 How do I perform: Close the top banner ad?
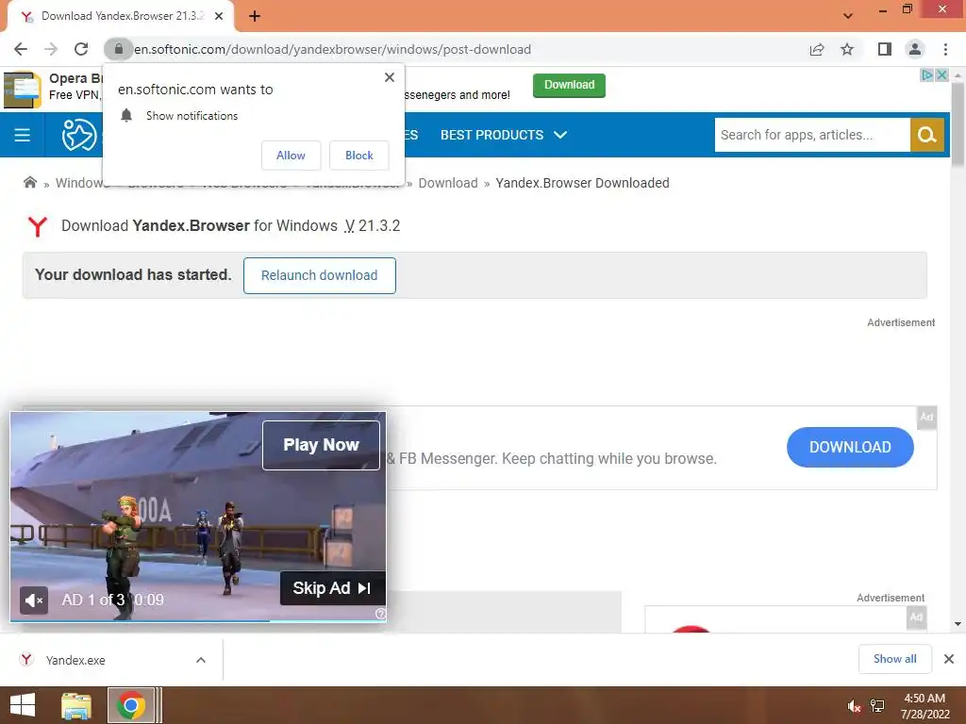point(941,75)
